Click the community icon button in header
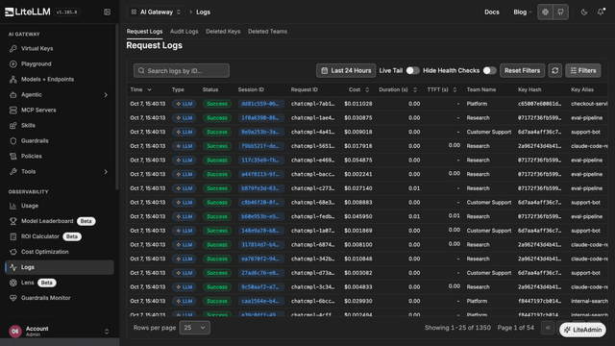This screenshot has width=615, height=346. point(545,12)
